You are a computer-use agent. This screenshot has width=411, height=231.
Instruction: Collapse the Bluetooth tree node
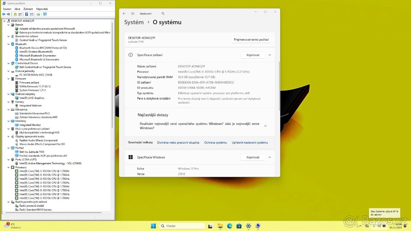click(9, 44)
